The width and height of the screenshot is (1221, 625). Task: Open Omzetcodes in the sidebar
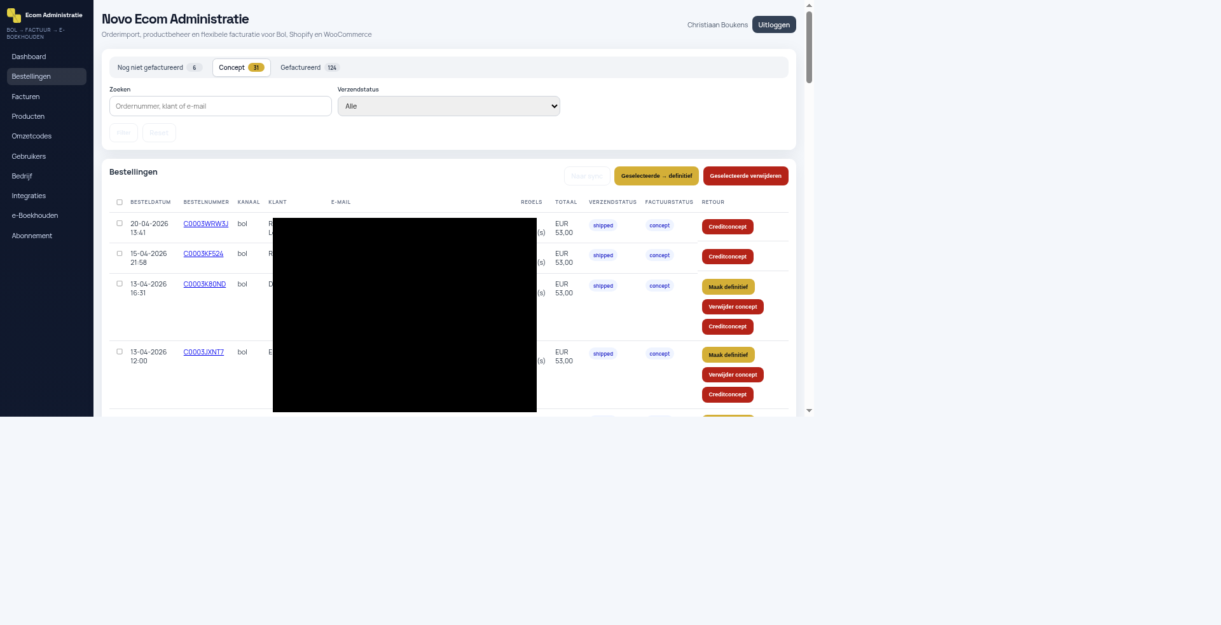coord(46,136)
